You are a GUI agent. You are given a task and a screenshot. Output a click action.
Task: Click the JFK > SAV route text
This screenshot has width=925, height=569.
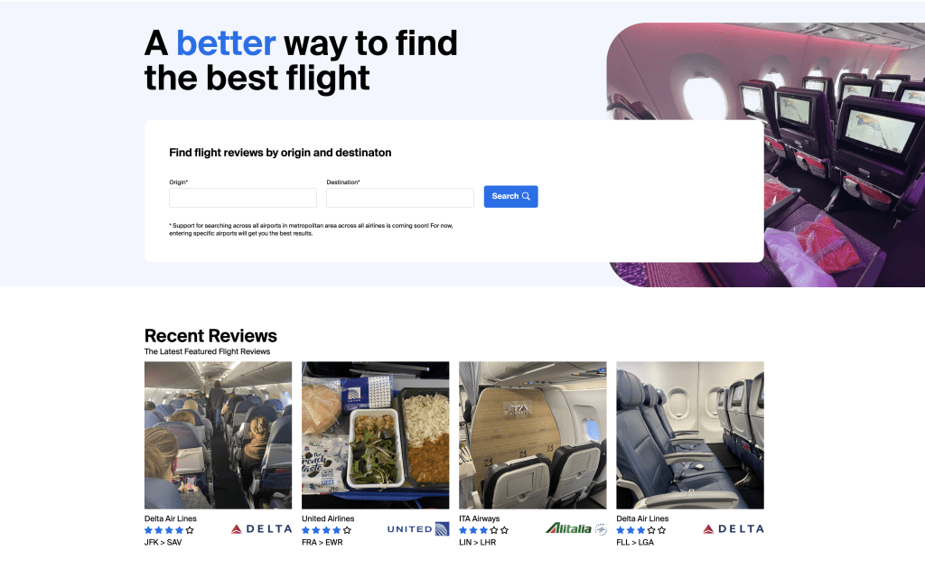click(x=164, y=543)
